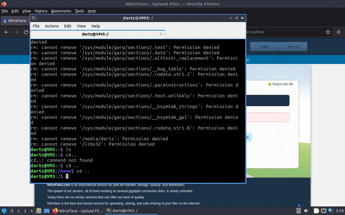The image size is (345, 215).
Task: Click the clock showing 2:58
Action: [340, 211]
